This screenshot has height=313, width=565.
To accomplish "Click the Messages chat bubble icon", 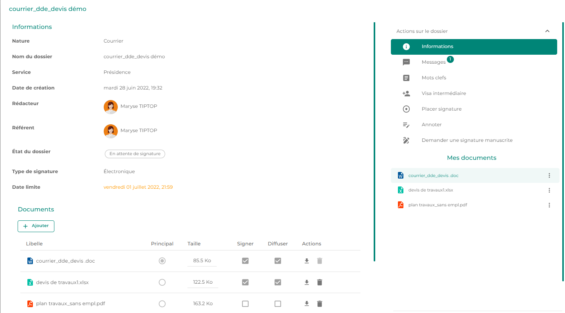I will tap(406, 62).
